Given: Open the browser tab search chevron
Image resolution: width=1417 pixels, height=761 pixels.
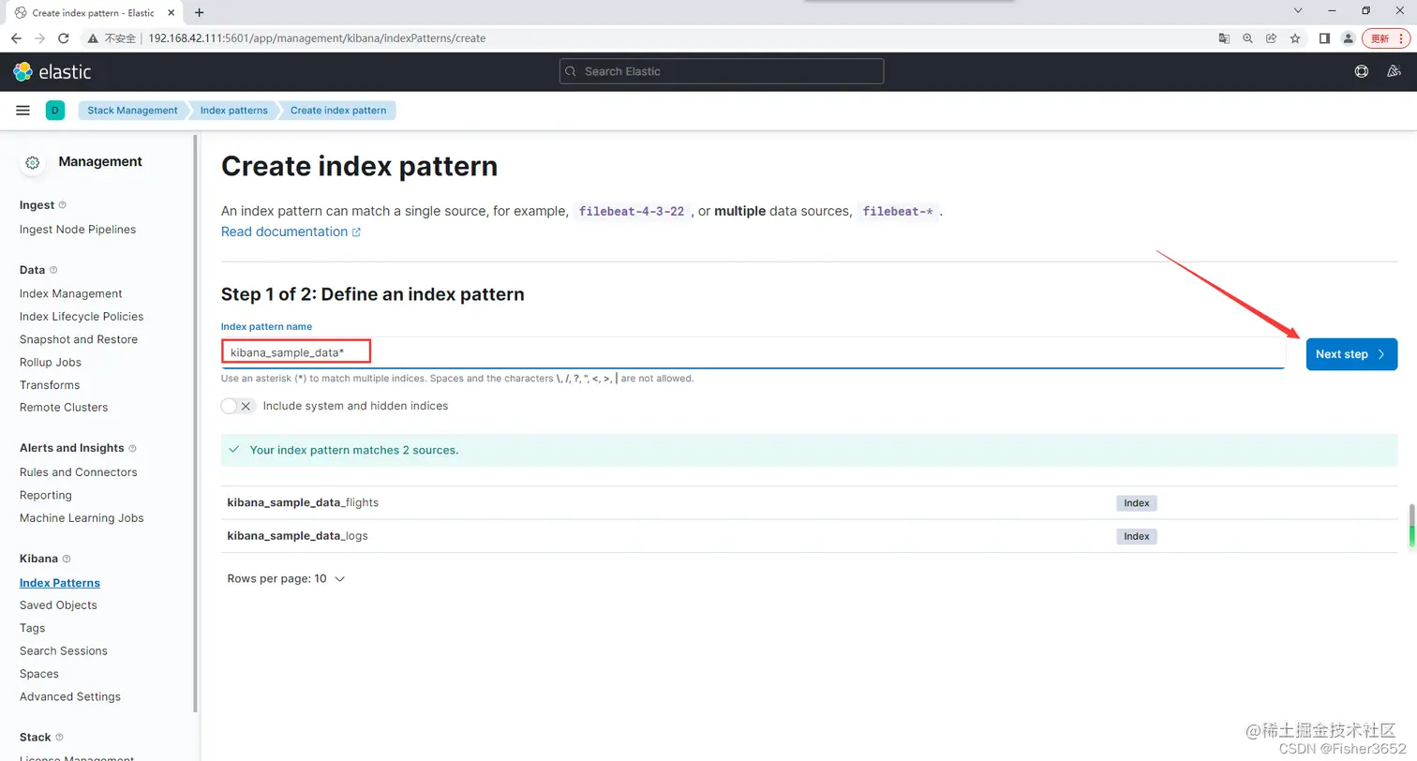Looking at the screenshot, I should click(1298, 10).
